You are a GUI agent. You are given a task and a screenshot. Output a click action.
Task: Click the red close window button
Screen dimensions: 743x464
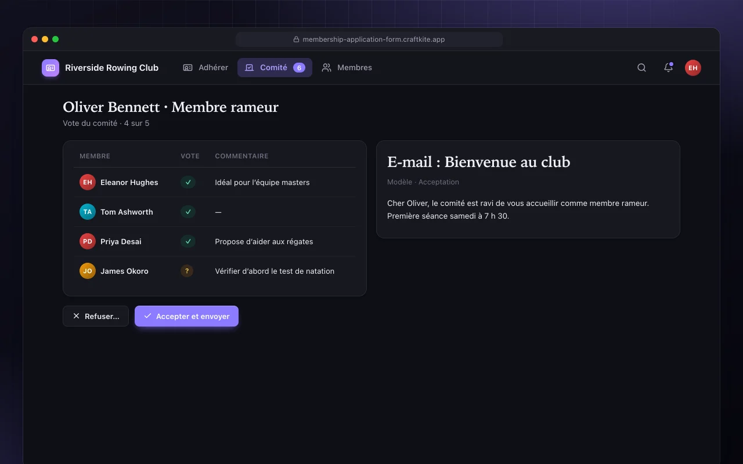(35, 39)
